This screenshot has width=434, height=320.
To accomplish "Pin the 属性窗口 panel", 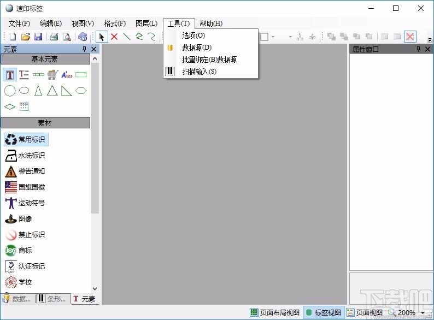I will [418, 49].
